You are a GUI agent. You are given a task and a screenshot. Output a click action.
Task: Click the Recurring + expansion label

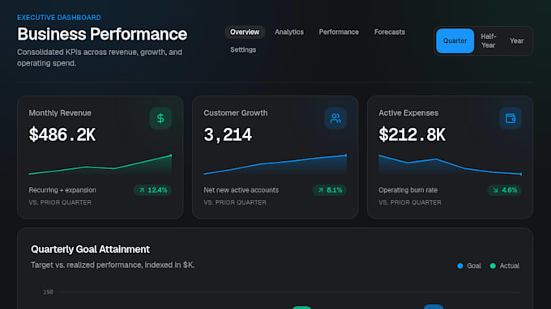pyautogui.click(x=62, y=190)
